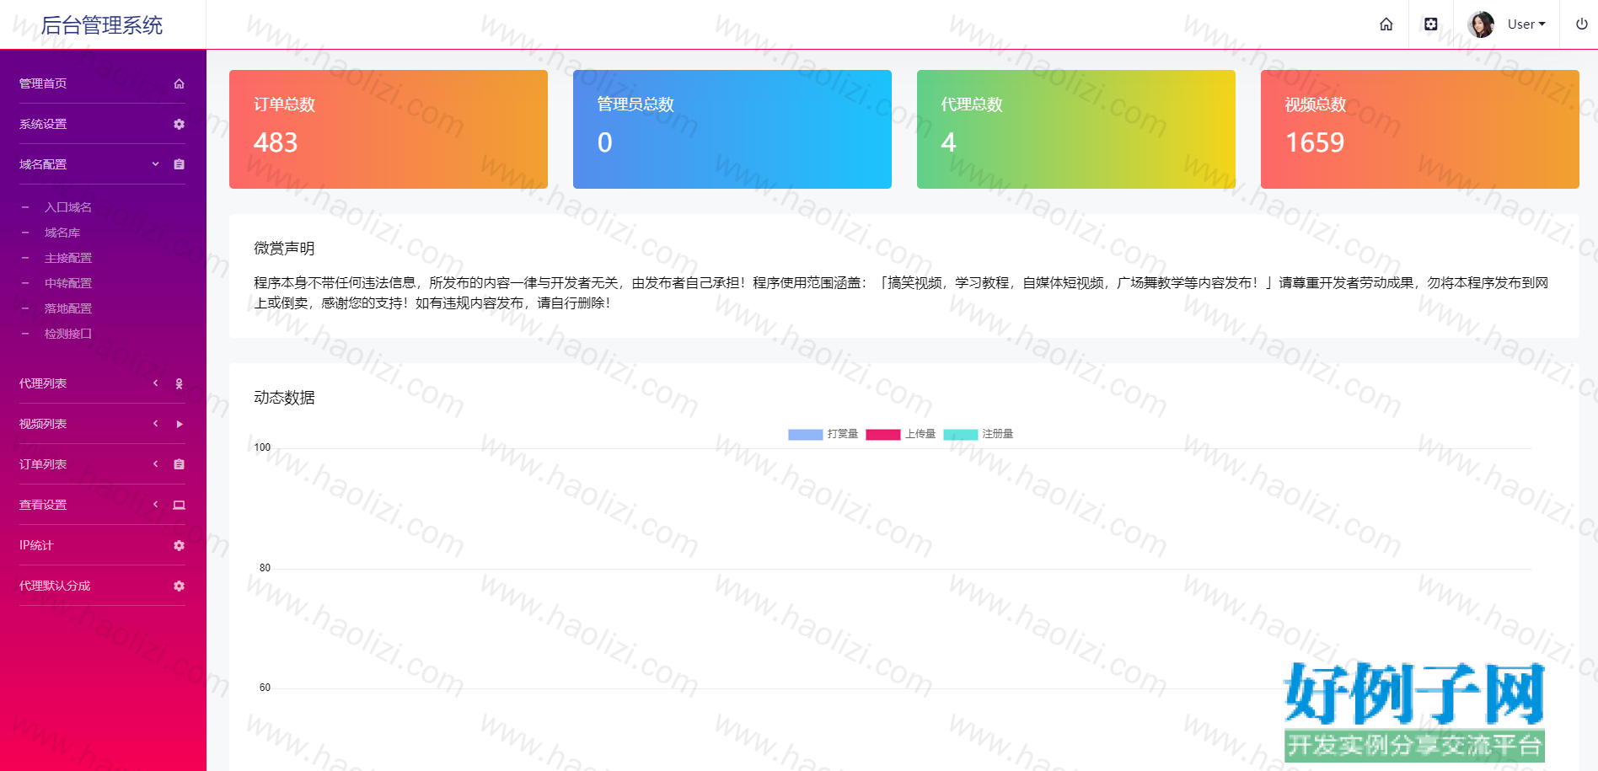Screen dimensions: 1598x771
Task: Click the 1659 video count value
Action: click(x=1315, y=142)
